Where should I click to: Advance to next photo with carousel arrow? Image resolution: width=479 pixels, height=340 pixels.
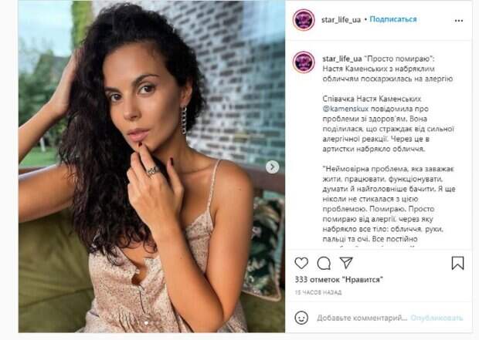coord(272,167)
